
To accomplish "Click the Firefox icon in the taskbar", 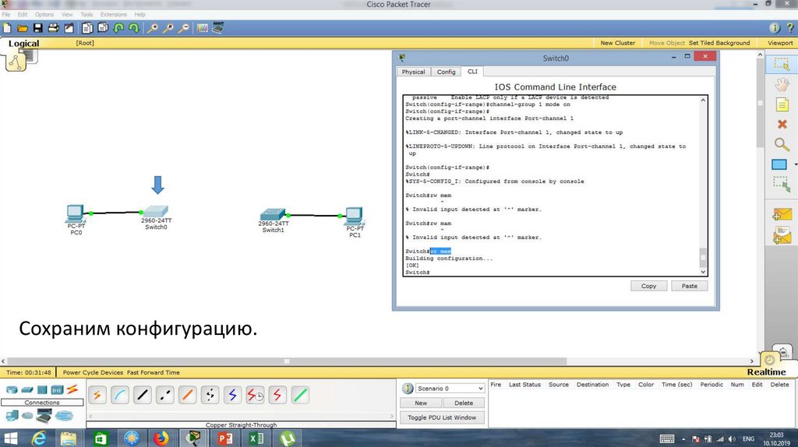I will pos(161,438).
